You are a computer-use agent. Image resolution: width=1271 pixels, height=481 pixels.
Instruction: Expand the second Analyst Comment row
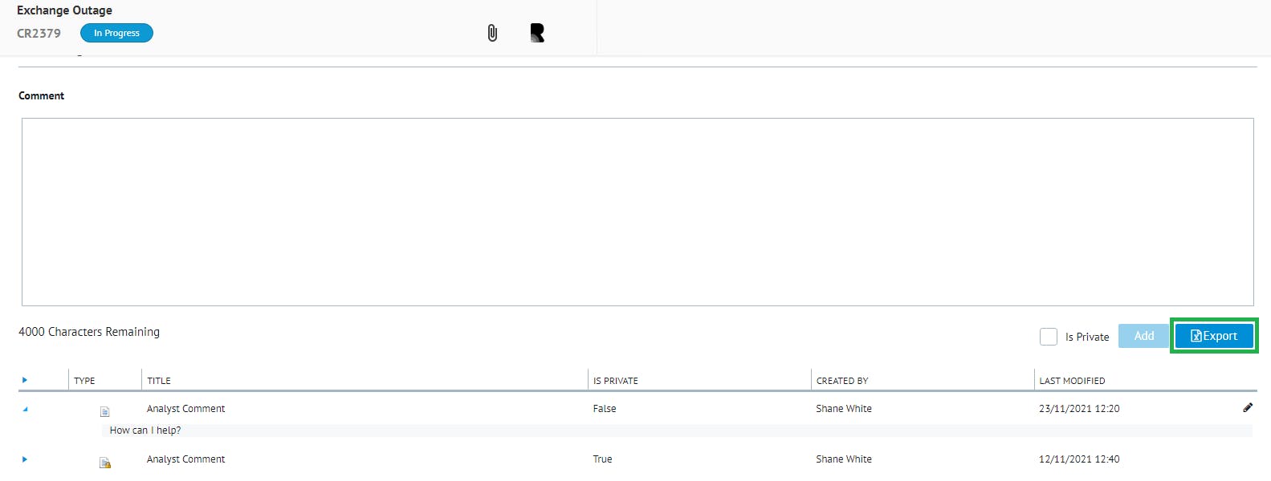[25, 459]
